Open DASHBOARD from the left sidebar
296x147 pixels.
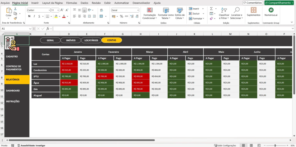(13, 91)
